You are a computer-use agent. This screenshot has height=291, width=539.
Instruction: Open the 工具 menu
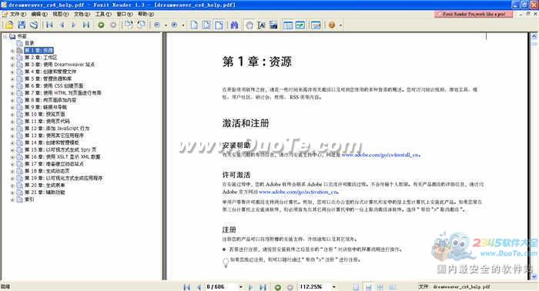[x=103, y=14]
